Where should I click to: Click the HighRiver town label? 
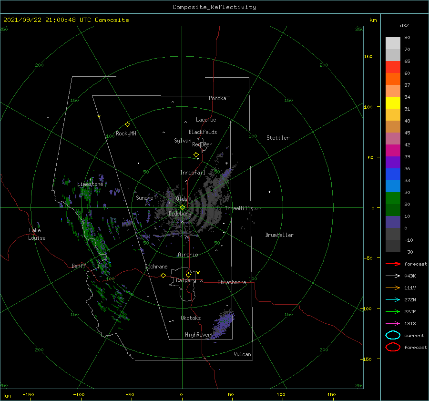[x=198, y=335]
